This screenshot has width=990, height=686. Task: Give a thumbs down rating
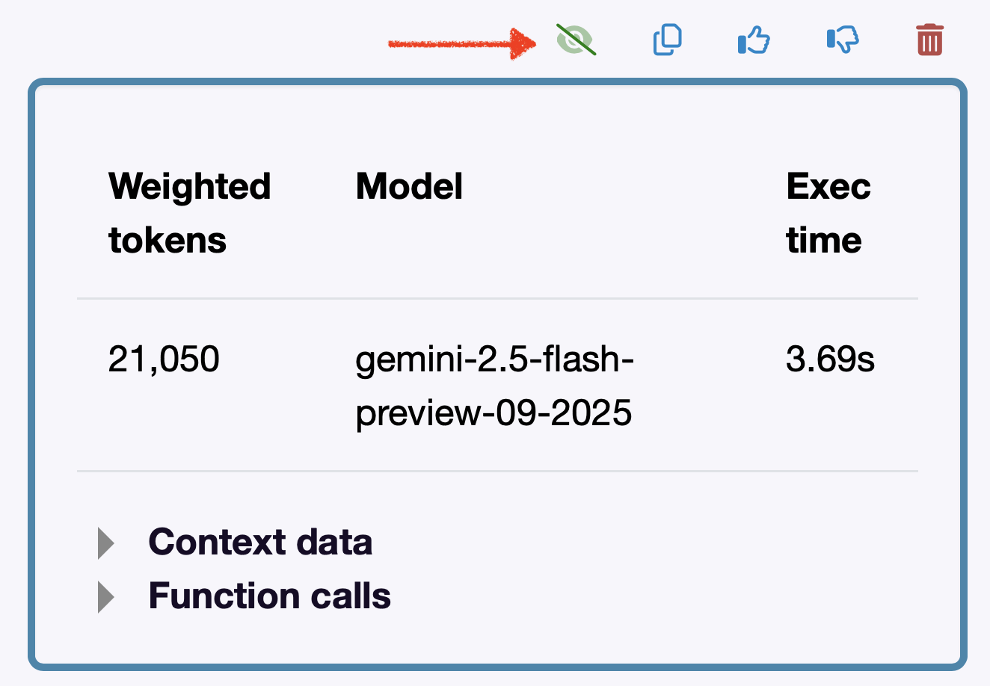click(x=843, y=40)
